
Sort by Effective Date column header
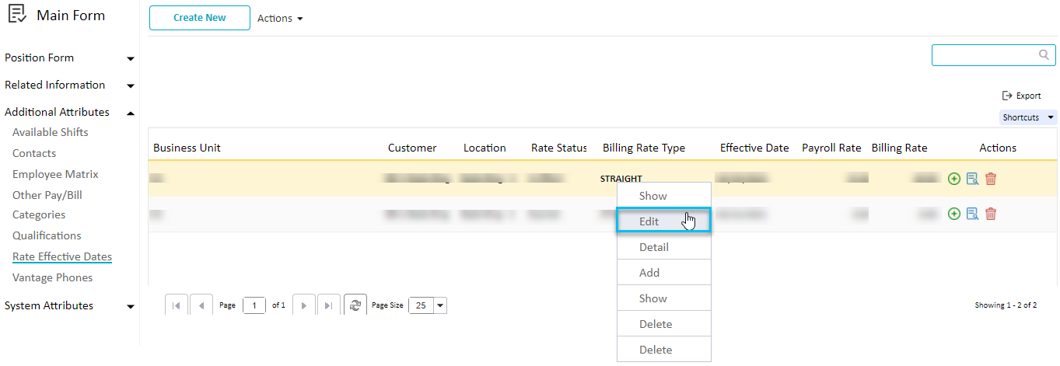(x=754, y=148)
